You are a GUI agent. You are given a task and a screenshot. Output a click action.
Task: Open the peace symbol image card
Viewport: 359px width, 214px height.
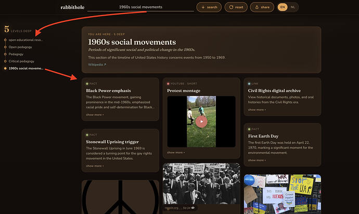pos(120,197)
